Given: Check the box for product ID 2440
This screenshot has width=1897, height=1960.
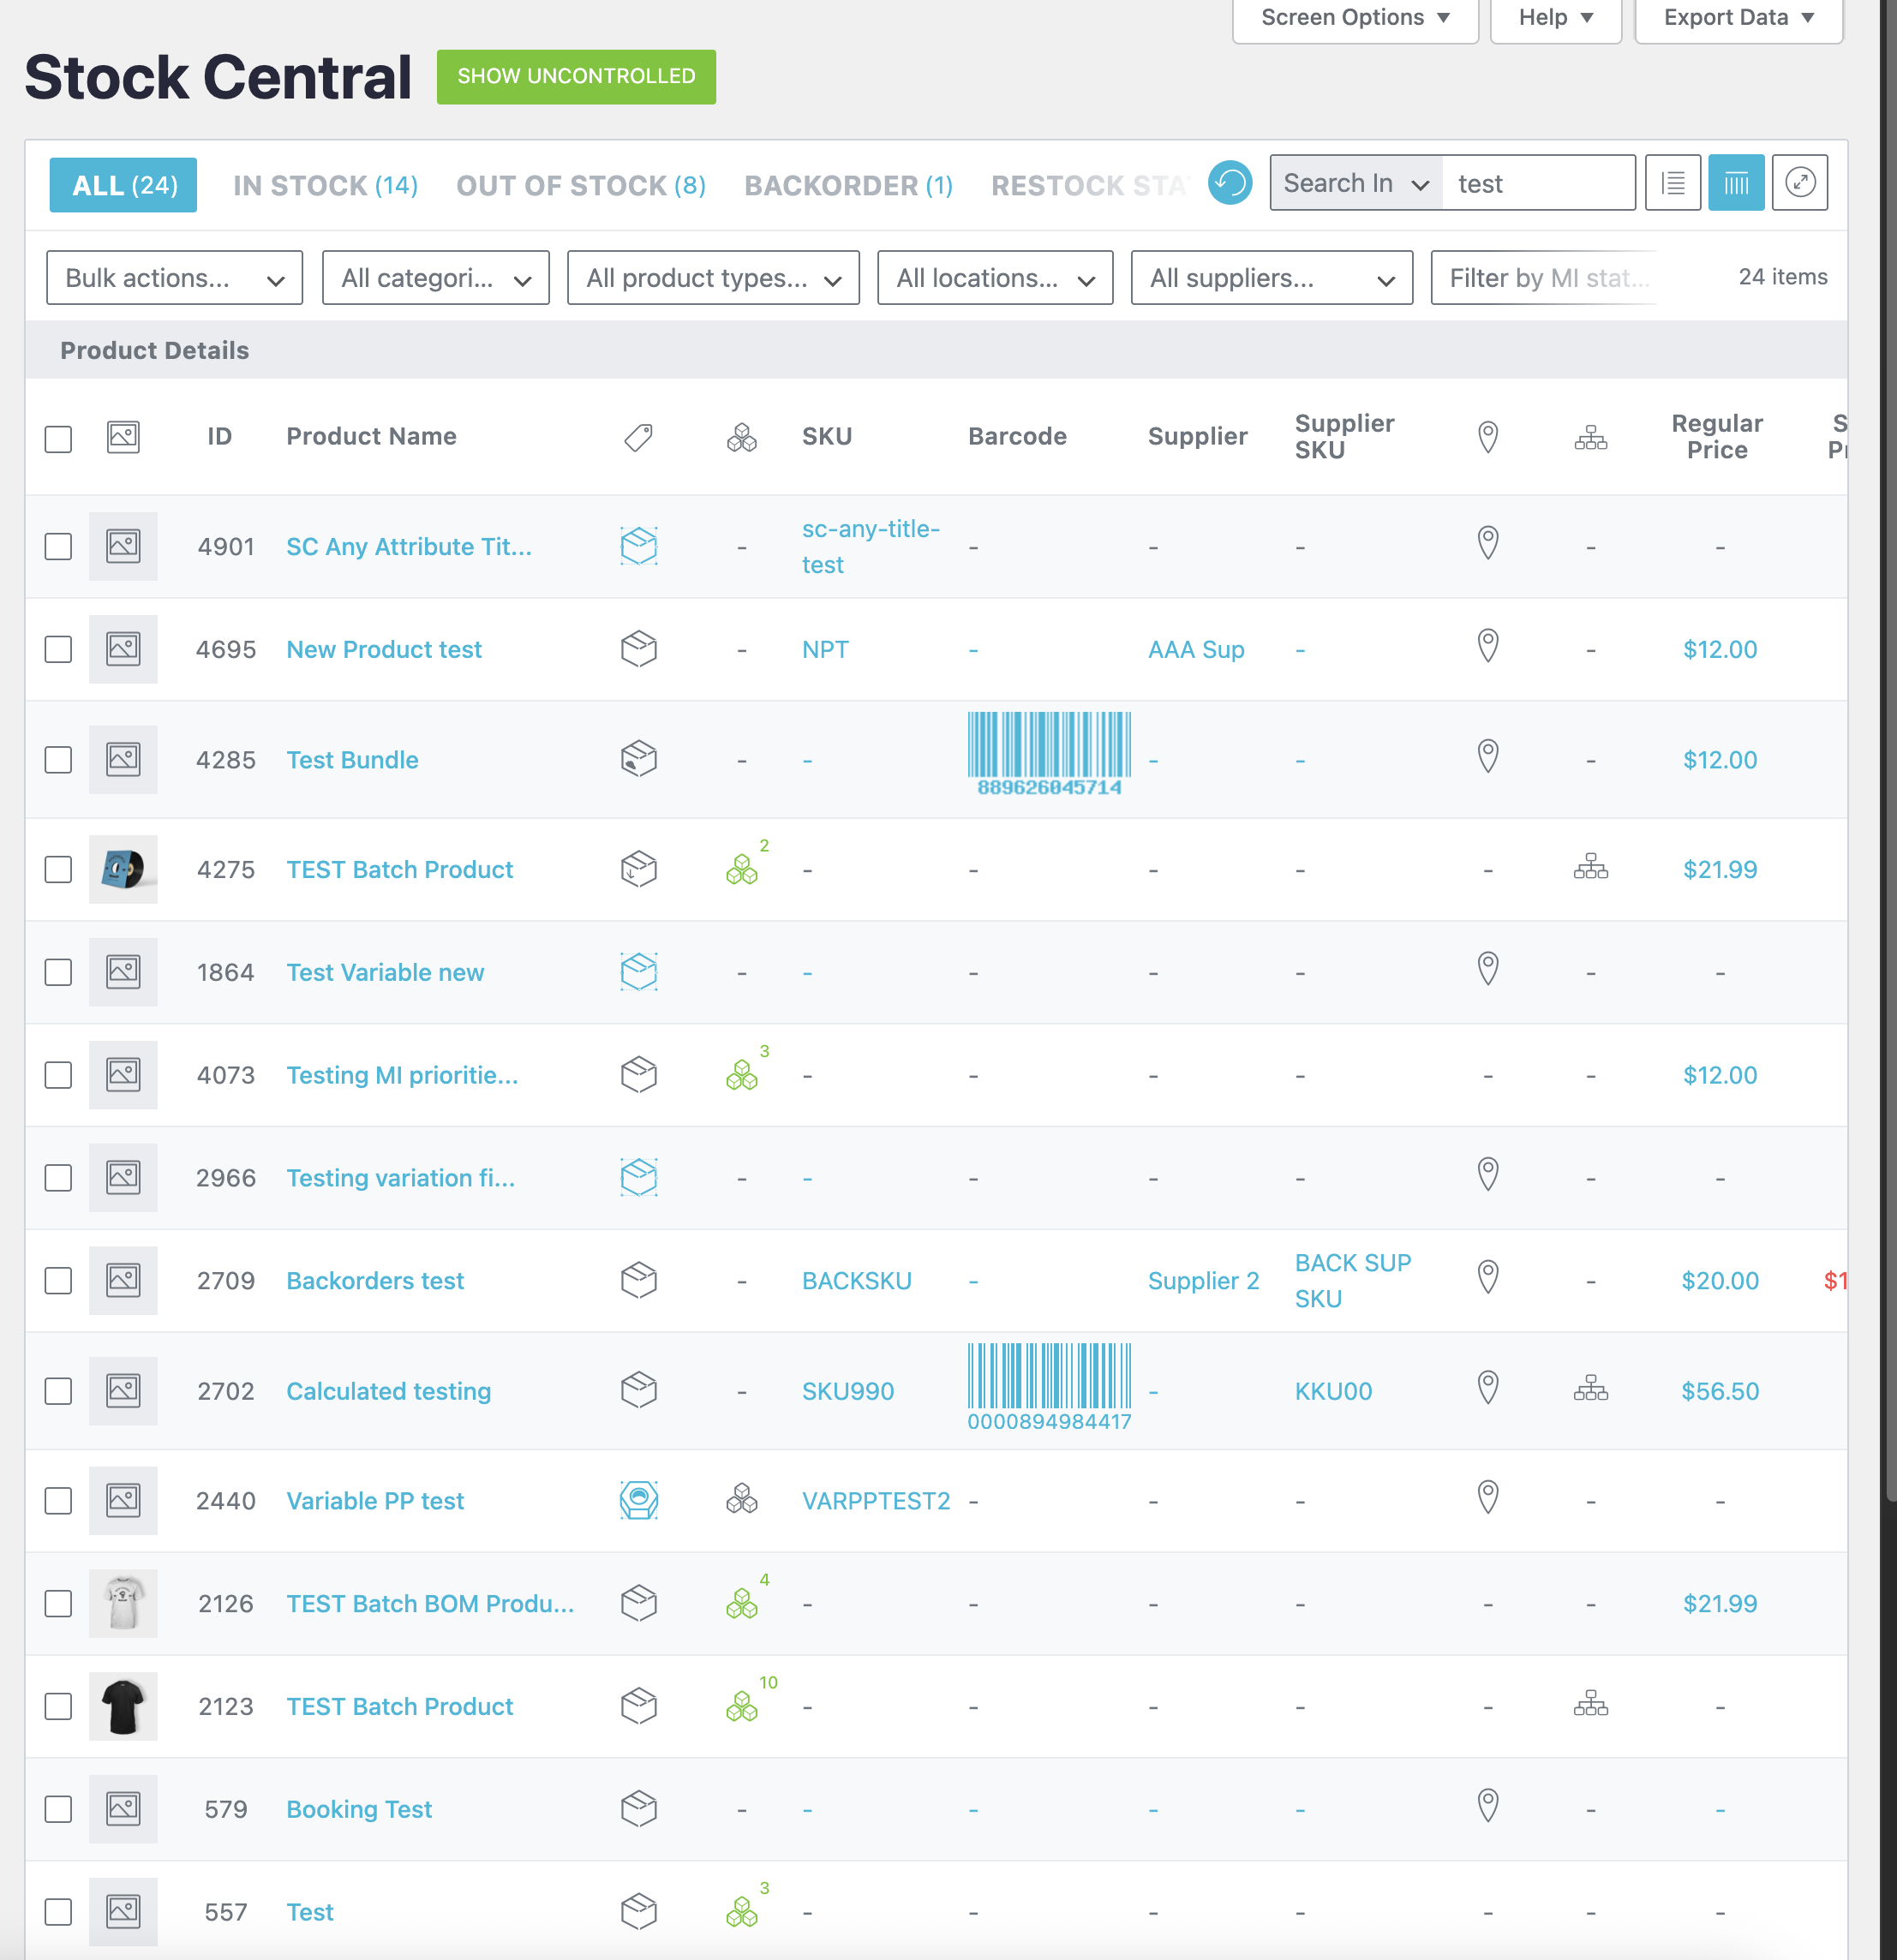Looking at the screenshot, I should point(58,1501).
